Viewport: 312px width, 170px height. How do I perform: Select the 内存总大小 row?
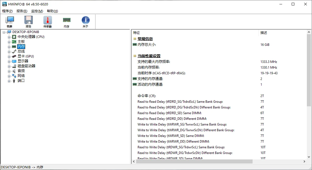coord(219,44)
